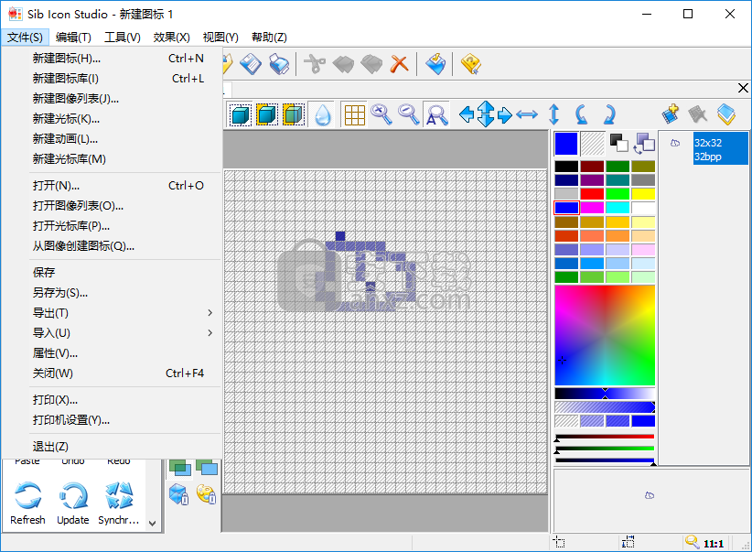Select the third transparent cube draw mode

[x=293, y=114]
